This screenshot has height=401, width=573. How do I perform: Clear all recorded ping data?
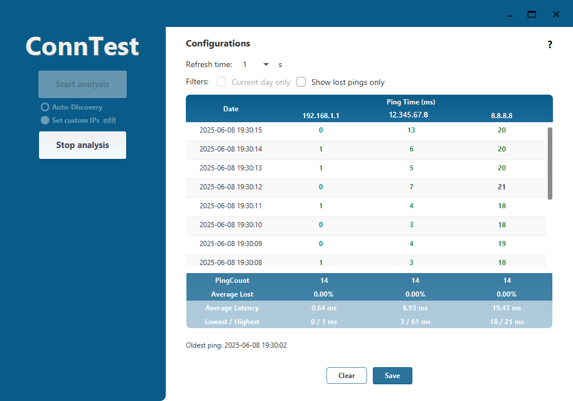(x=346, y=375)
